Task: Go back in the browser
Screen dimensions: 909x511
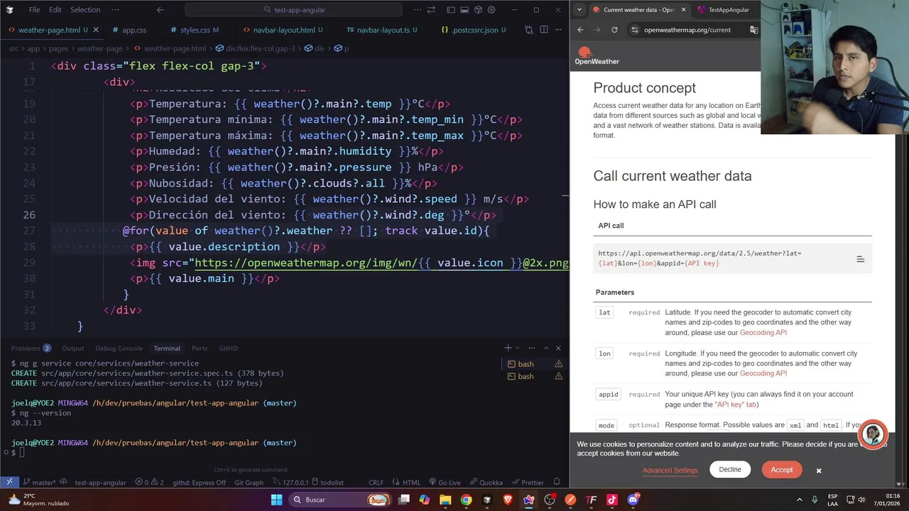Action: [x=580, y=30]
